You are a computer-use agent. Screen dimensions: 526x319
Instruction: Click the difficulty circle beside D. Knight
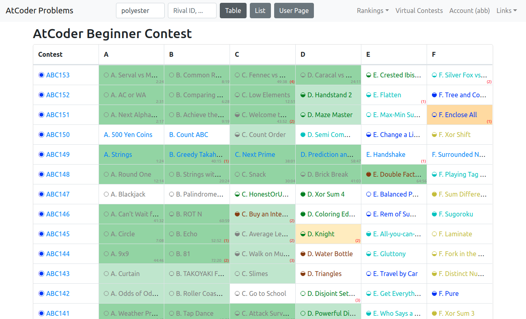click(x=303, y=234)
